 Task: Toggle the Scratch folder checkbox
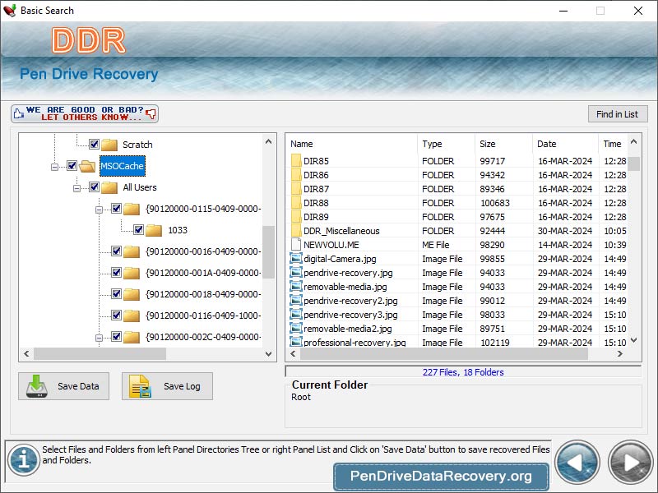click(x=94, y=145)
